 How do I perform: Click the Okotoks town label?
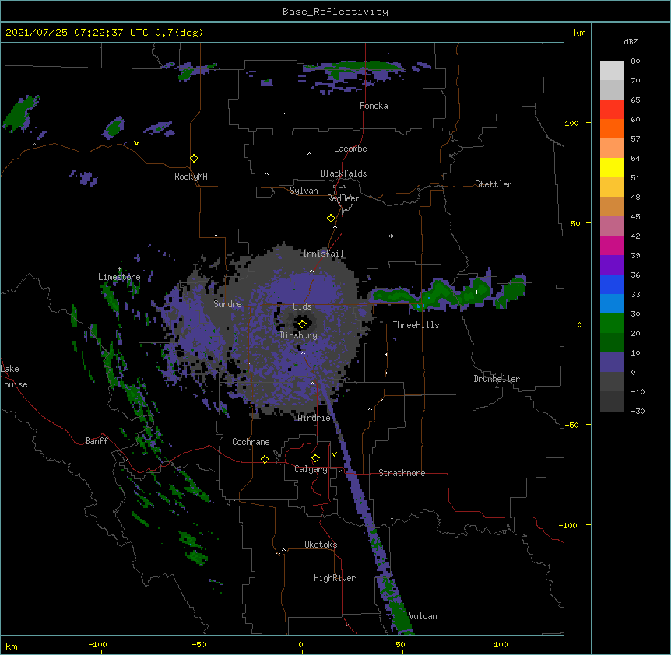[x=321, y=545]
